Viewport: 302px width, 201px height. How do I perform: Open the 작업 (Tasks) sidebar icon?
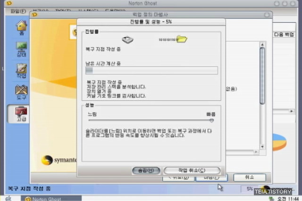21,71
